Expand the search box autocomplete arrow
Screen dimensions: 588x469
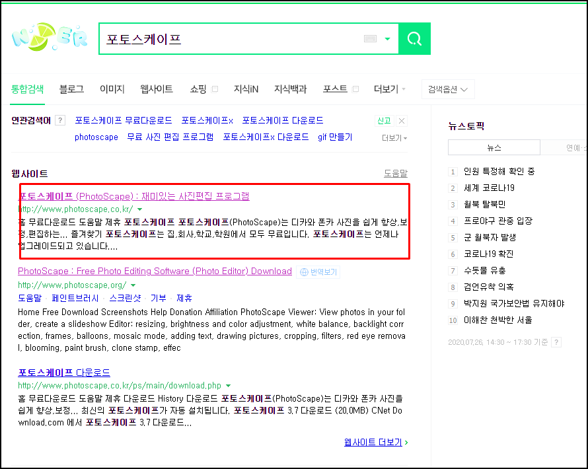387,38
